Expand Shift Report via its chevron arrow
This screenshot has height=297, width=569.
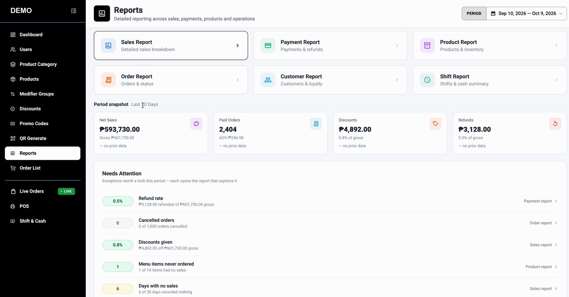pyautogui.click(x=556, y=80)
